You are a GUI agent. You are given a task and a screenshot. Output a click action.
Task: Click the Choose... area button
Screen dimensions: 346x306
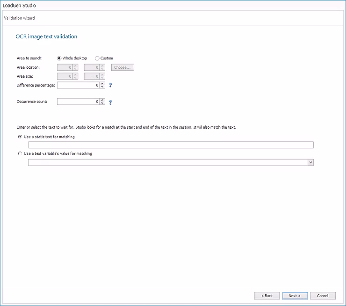click(x=123, y=67)
